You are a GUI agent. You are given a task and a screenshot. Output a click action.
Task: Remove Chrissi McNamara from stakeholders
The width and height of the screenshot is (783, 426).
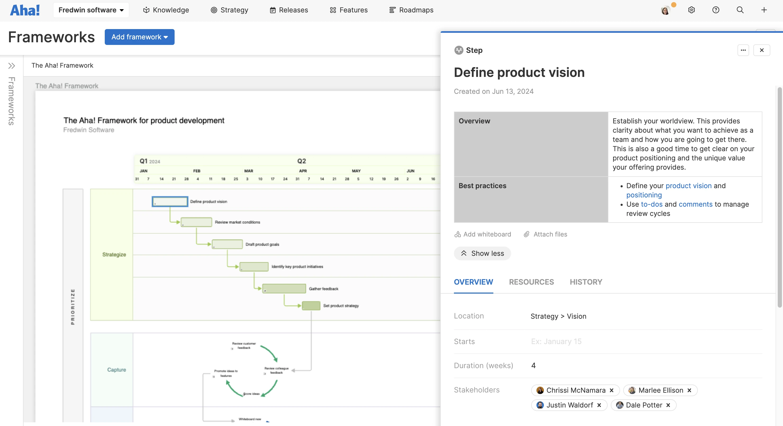tap(612, 390)
